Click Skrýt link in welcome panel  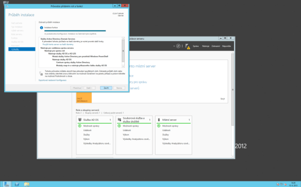point(223,99)
